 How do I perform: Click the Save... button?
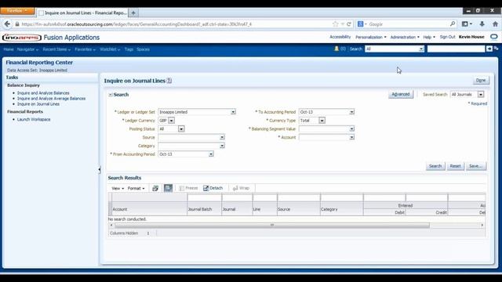click(x=476, y=166)
